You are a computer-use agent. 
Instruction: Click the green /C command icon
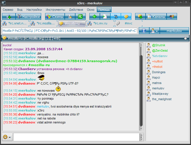coord(80,17)
